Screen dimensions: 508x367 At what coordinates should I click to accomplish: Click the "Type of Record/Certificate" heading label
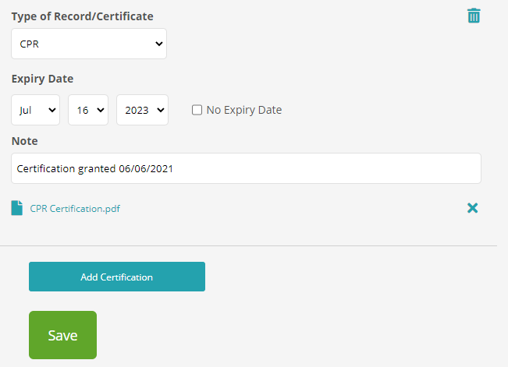click(82, 16)
